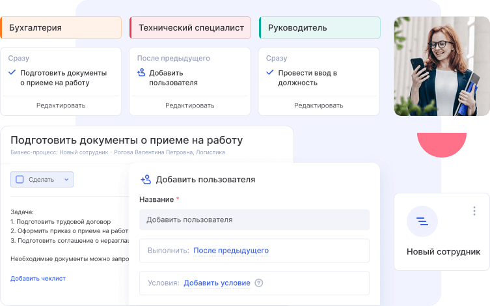Click Редактировать under the Технический специалист card
490x306 pixels.
point(190,105)
